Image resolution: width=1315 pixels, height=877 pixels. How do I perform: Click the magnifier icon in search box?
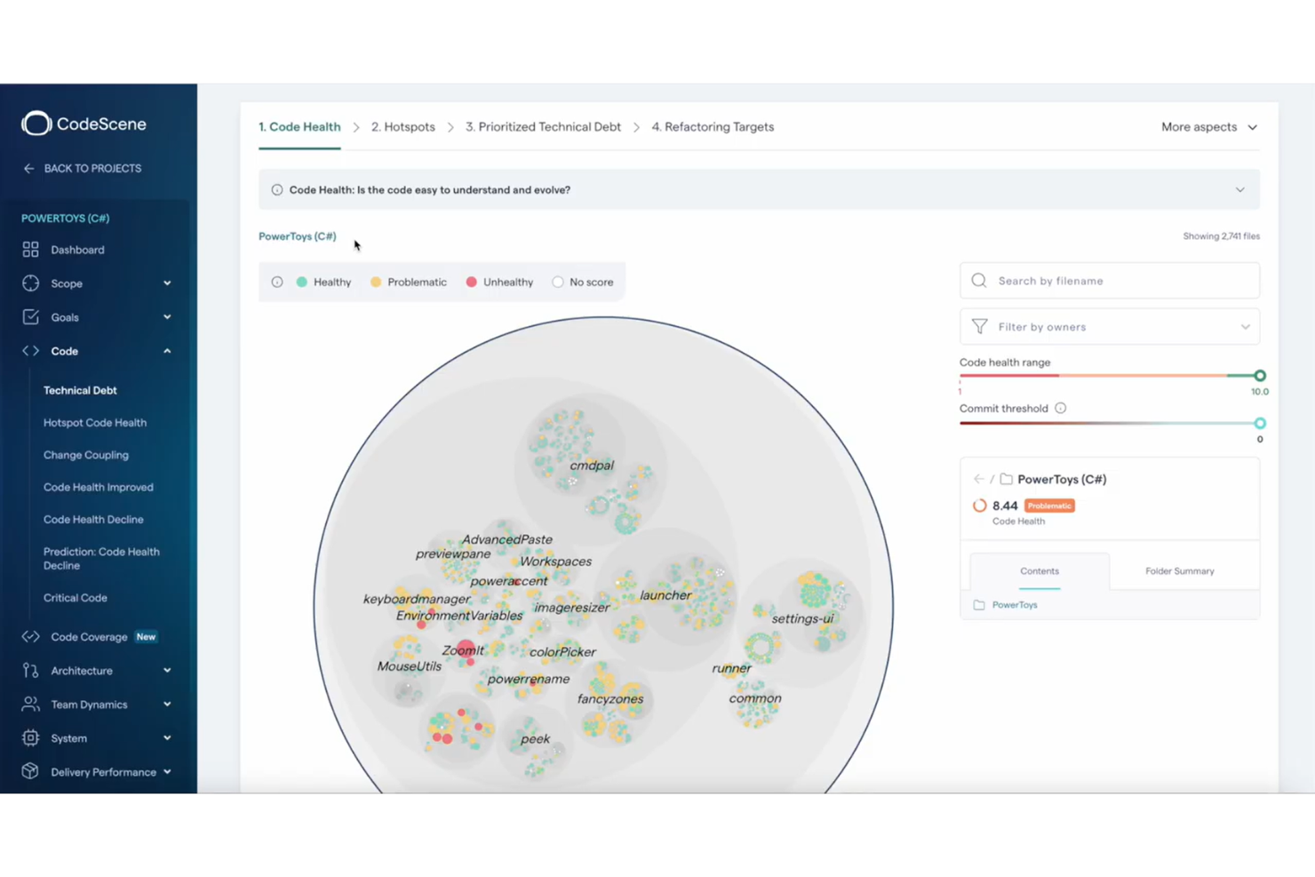979,281
